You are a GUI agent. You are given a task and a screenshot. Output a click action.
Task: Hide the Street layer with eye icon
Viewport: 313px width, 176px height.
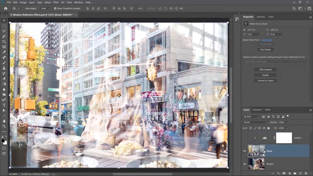click(244, 151)
